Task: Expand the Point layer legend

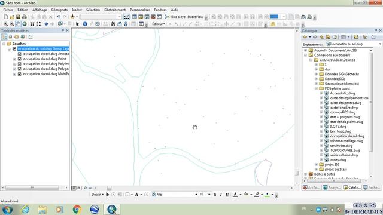Action: (x=14, y=59)
